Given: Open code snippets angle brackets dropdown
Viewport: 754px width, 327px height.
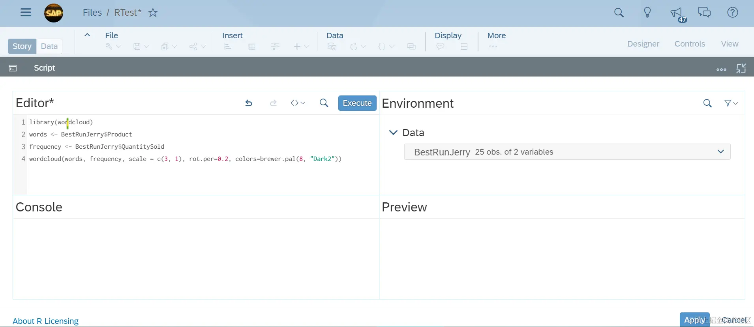Looking at the screenshot, I should (298, 103).
